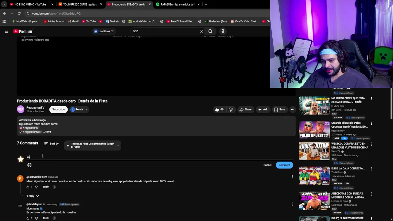Open options menu on ProdMayzon's comment
Image resolution: width=393 pixels, height=221 pixels.
(292, 204)
